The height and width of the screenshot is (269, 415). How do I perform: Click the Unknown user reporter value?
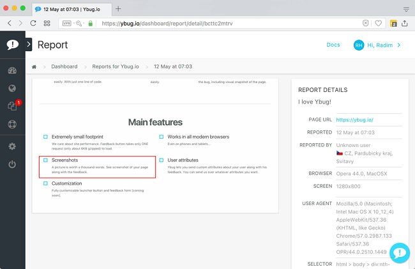(x=353, y=145)
